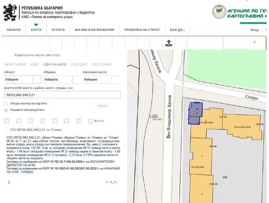Open ПРОВЕРКА НА СТАТУС menu item
The height and width of the screenshot is (203, 269).
pyautogui.click(x=142, y=30)
